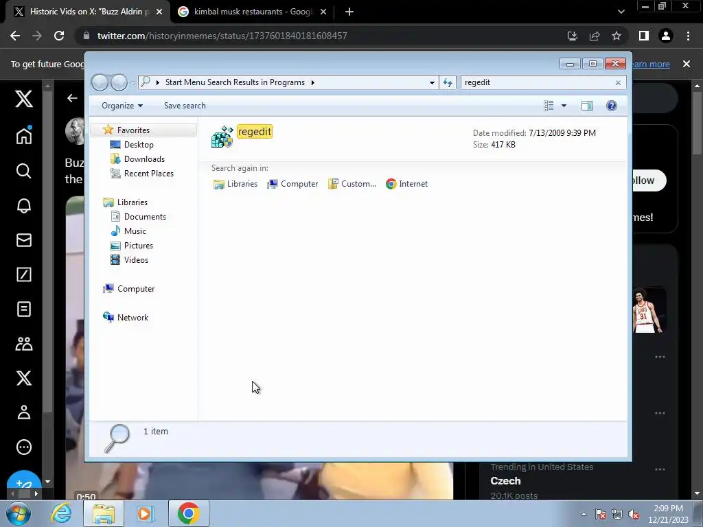Open the Pictures library

point(139,246)
